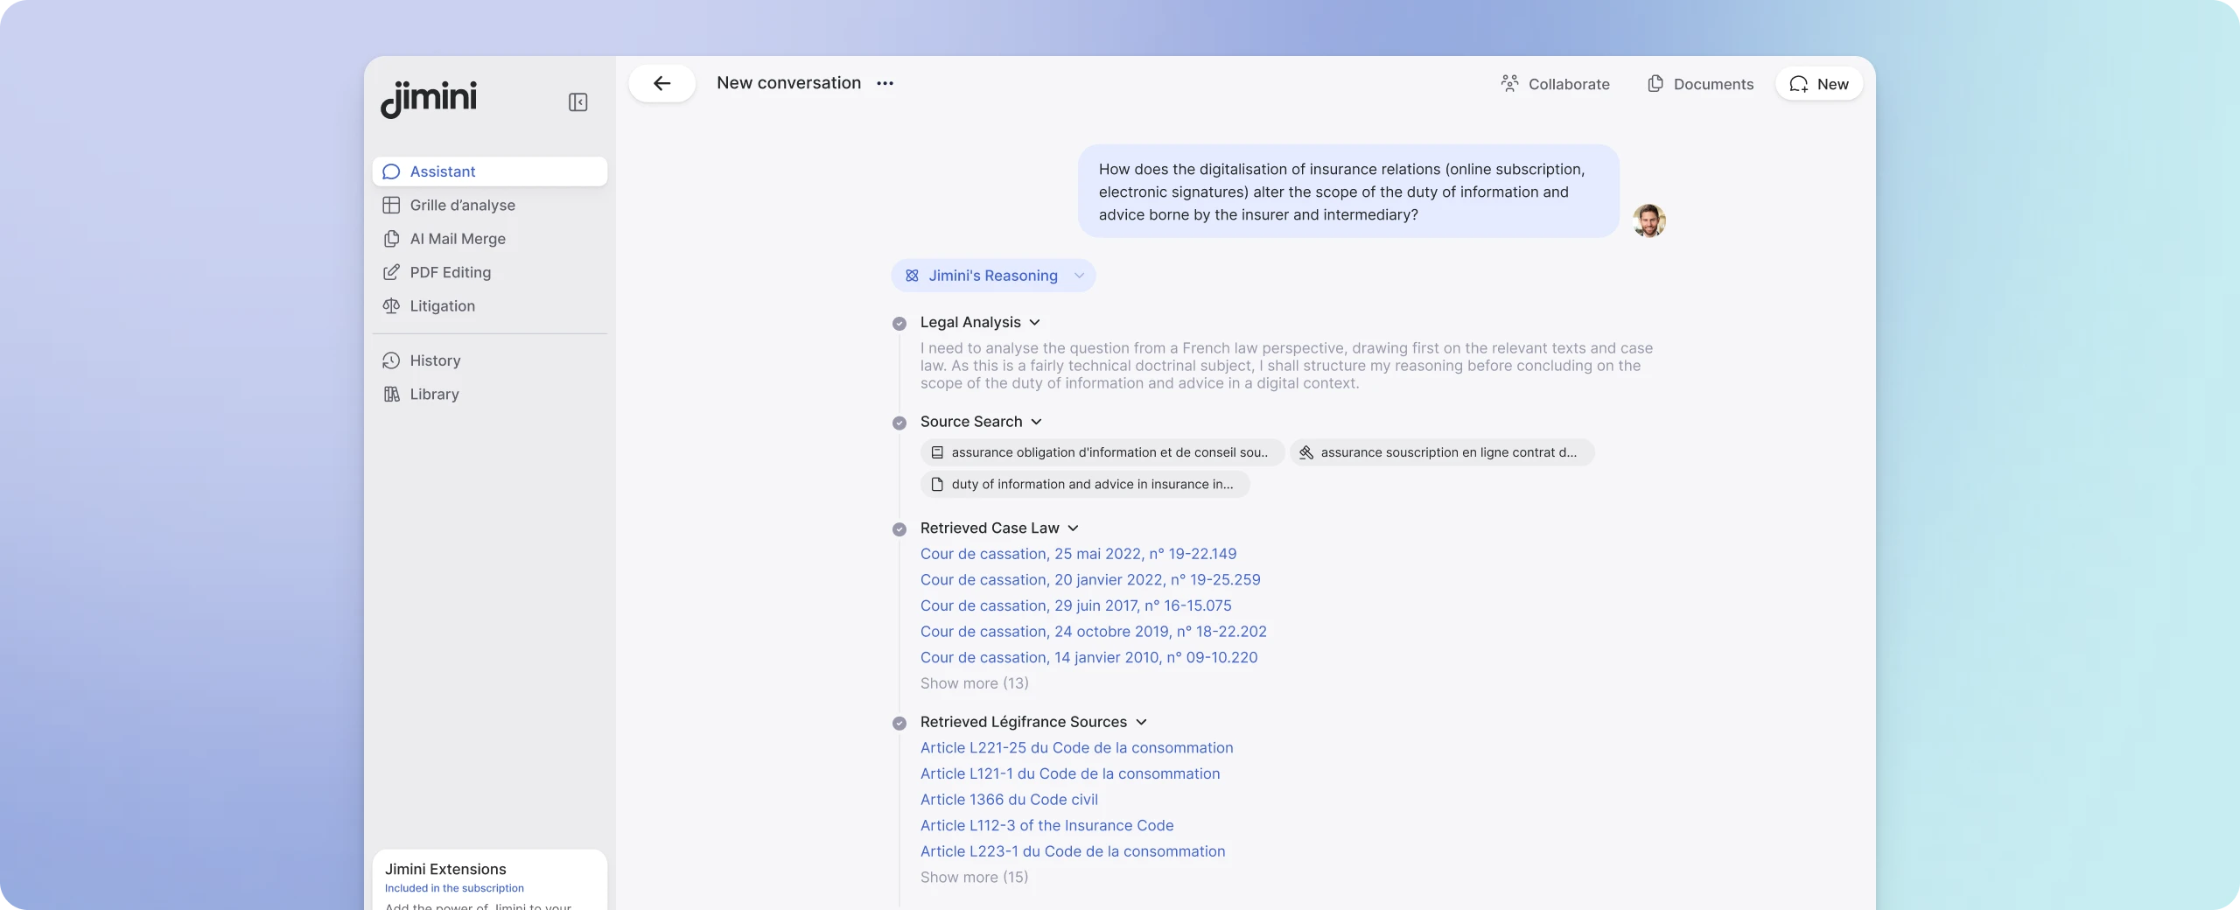Open Article L112-3 of the Insurance Code
Screen dimensions: 2240x910
(1046, 825)
